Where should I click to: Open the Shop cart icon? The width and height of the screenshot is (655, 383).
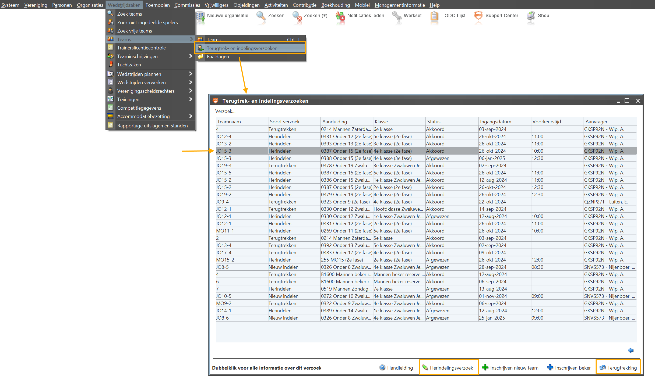(531, 16)
